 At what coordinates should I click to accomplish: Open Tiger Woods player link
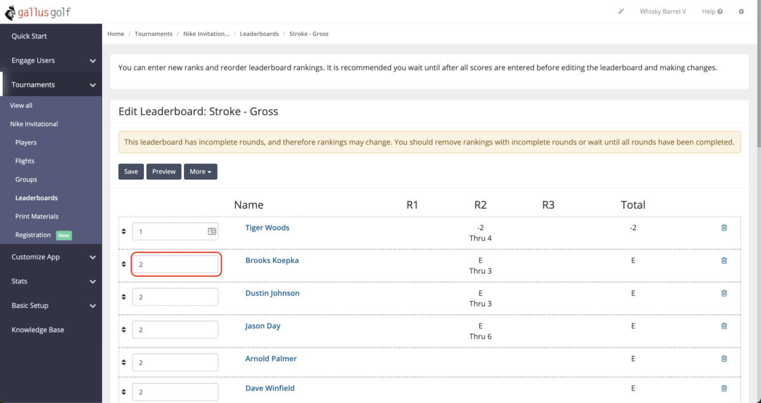coord(267,227)
